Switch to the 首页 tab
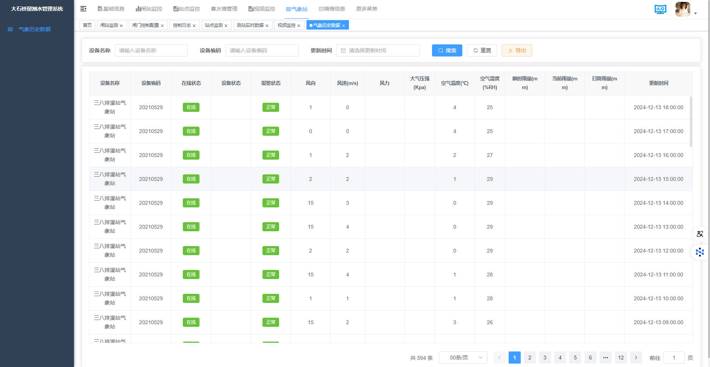 (87, 25)
